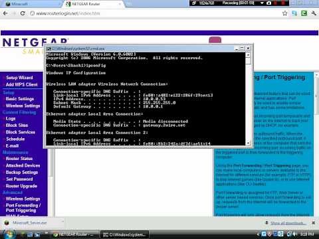Open Block Sites page
Screen dimensions: 319x239
pos(17,125)
